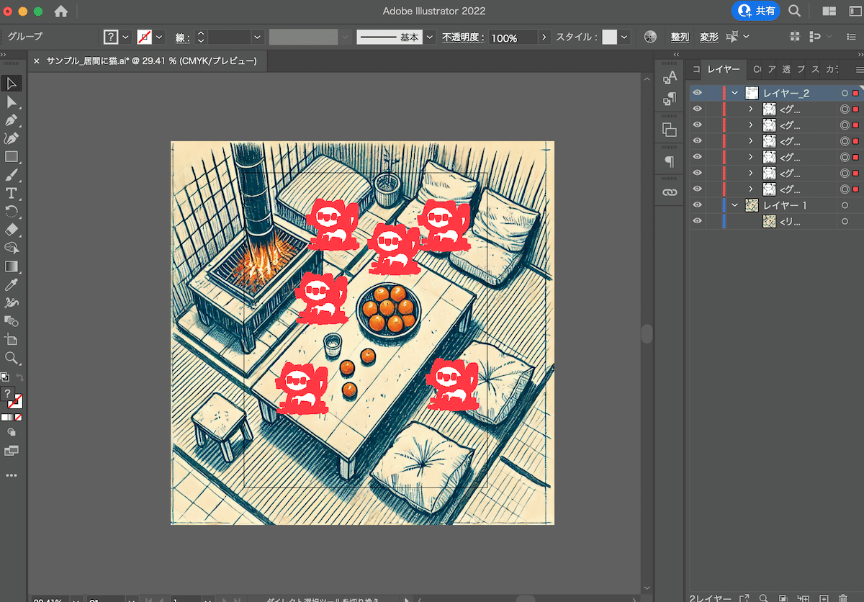Open the Layers panel hamburger menu
The image size is (864, 602).
point(859,69)
